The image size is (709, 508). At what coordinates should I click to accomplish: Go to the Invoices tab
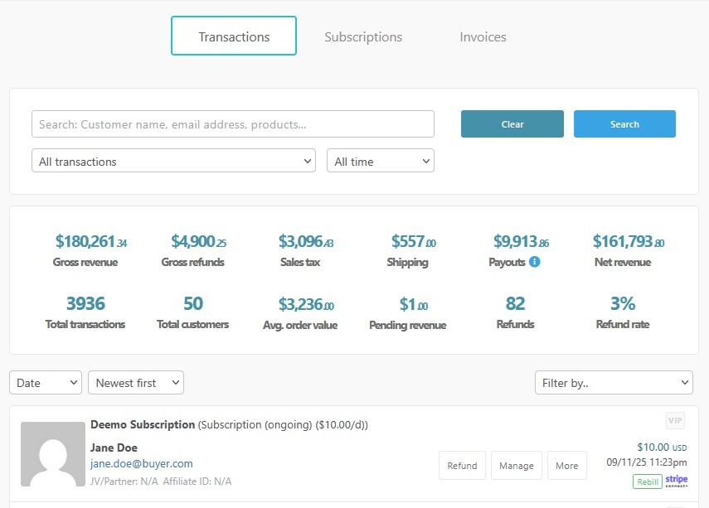coord(483,36)
